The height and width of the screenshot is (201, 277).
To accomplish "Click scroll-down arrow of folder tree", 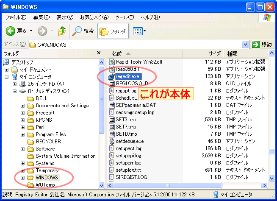I will (101, 185).
